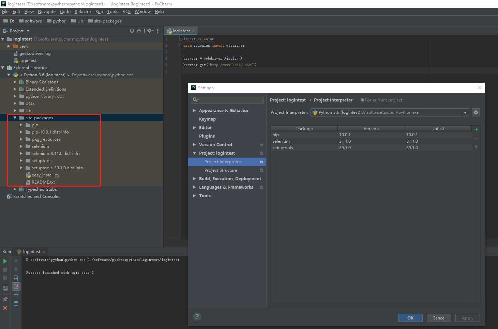Close the Settings dialog
Image resolution: width=498 pixels, height=329 pixels.
[480, 88]
